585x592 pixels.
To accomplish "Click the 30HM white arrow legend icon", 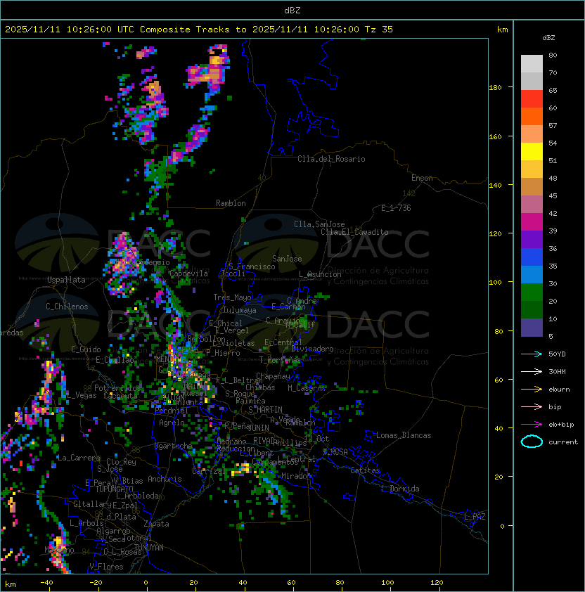I will 532,371.
